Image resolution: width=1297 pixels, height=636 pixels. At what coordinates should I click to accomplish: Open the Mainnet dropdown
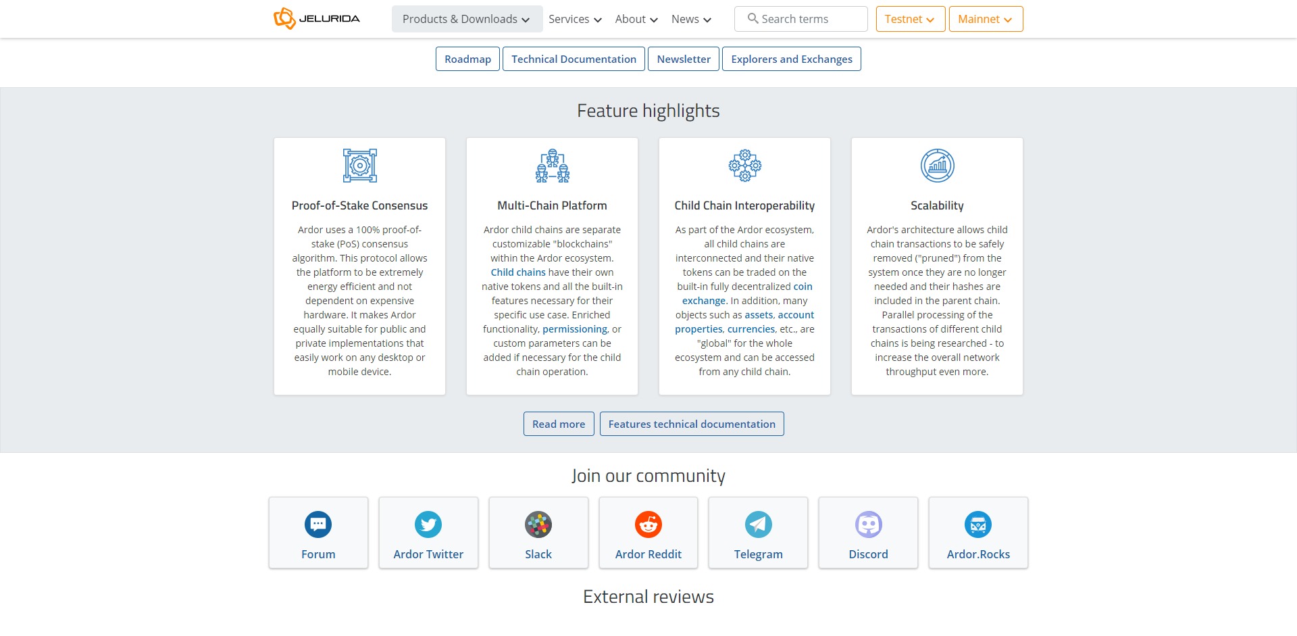pos(986,19)
